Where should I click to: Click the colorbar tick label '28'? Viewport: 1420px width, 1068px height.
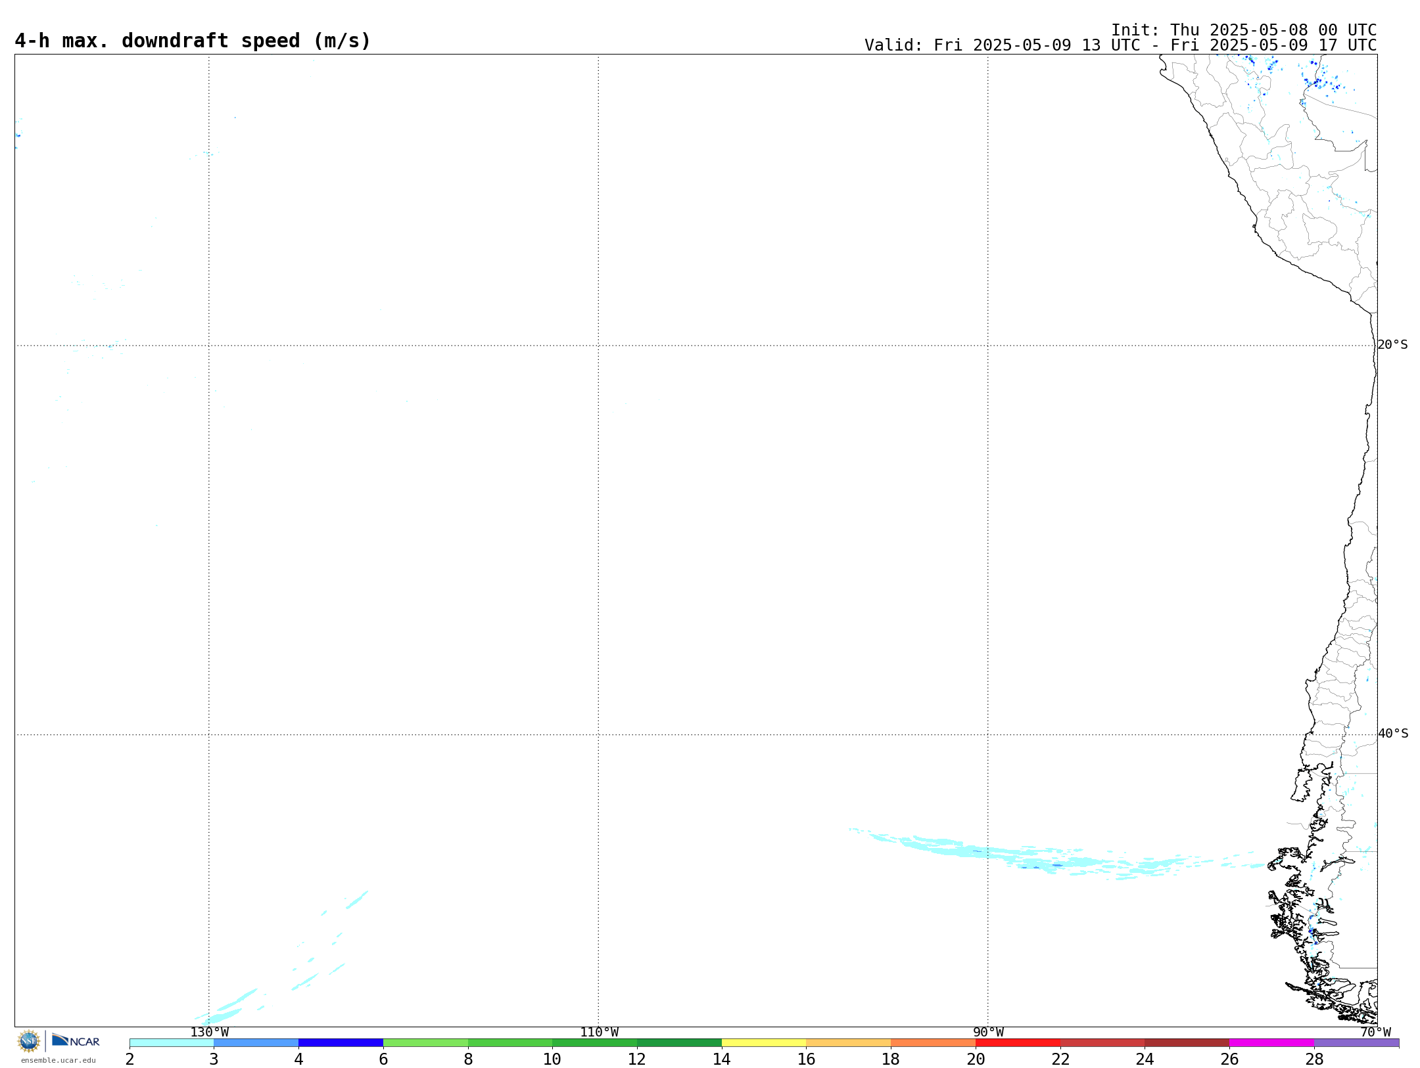(x=1314, y=1059)
